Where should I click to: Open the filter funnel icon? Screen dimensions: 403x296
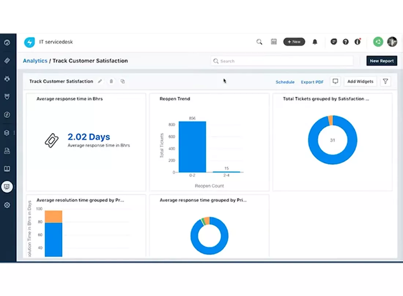click(385, 81)
